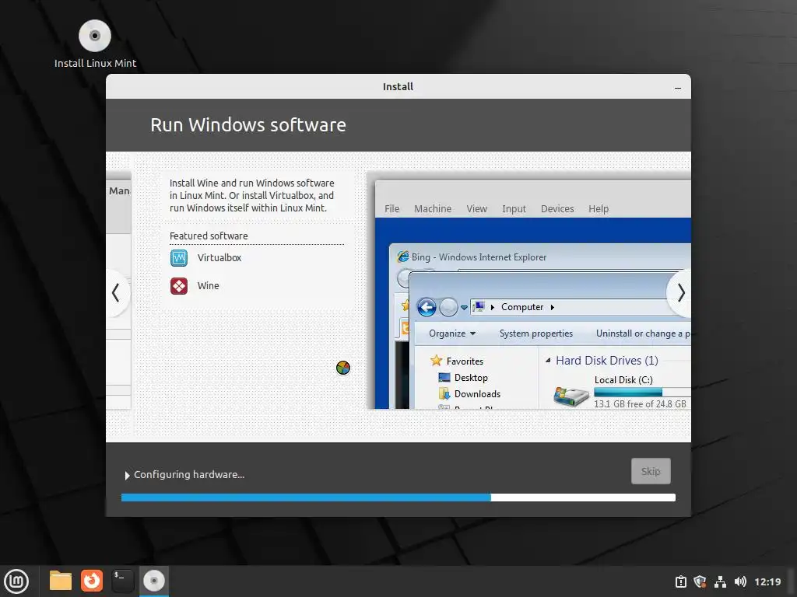
Task: Click the Devices menu in slide image
Action: 557,208
